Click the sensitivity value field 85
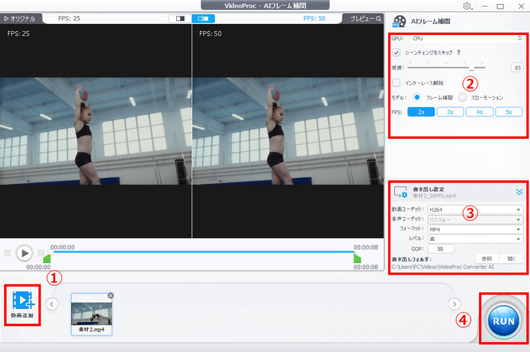 517,68
